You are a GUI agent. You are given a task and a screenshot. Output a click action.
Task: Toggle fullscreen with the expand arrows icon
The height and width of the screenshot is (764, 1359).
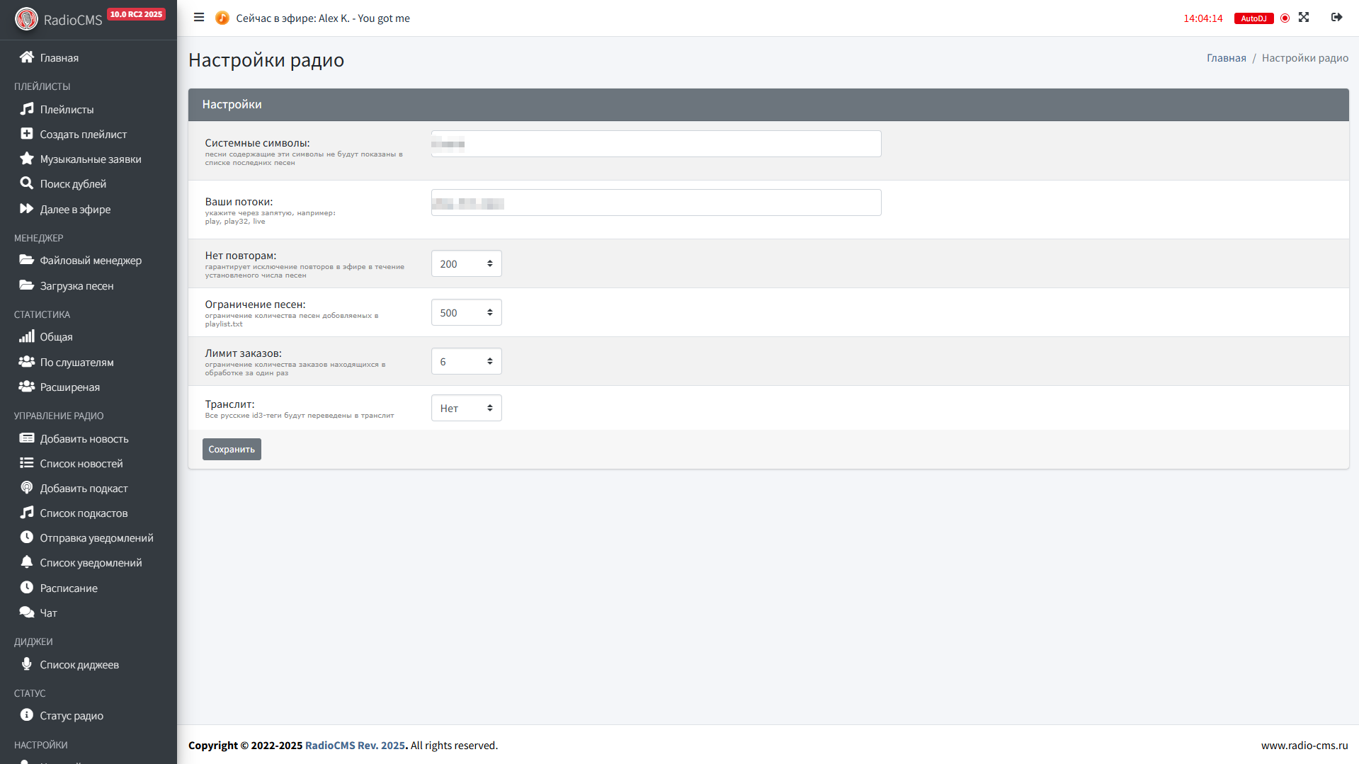(x=1304, y=18)
